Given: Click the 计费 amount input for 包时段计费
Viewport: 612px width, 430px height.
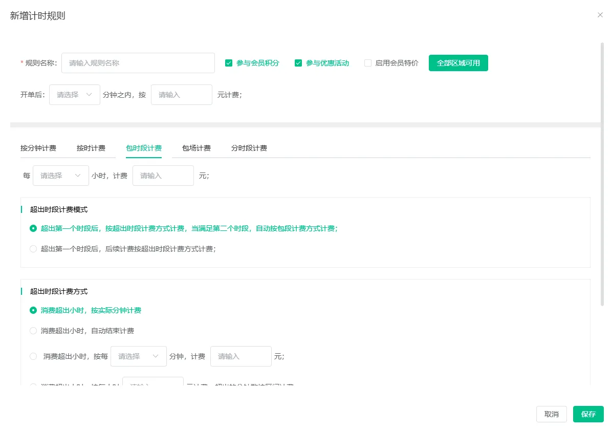Looking at the screenshot, I should coord(163,175).
